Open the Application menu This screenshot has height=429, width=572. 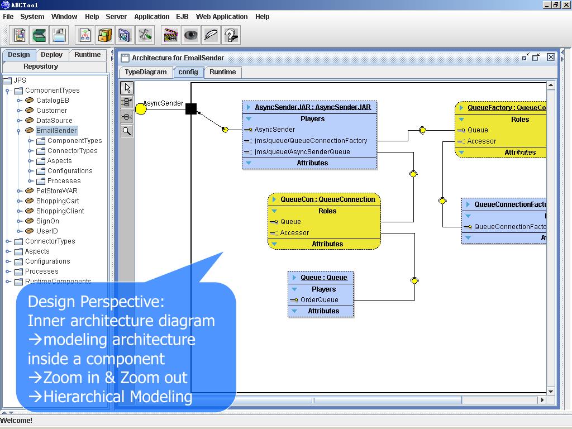[152, 17]
